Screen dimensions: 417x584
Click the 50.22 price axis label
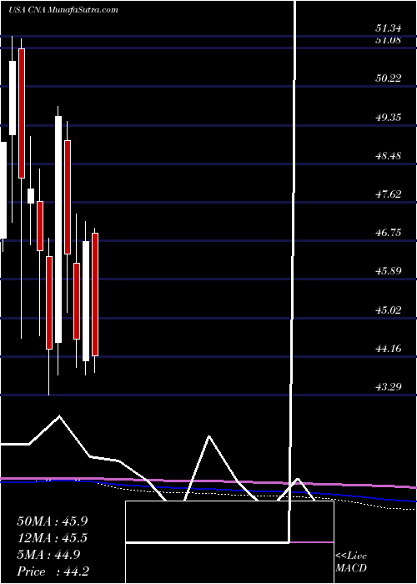389,78
